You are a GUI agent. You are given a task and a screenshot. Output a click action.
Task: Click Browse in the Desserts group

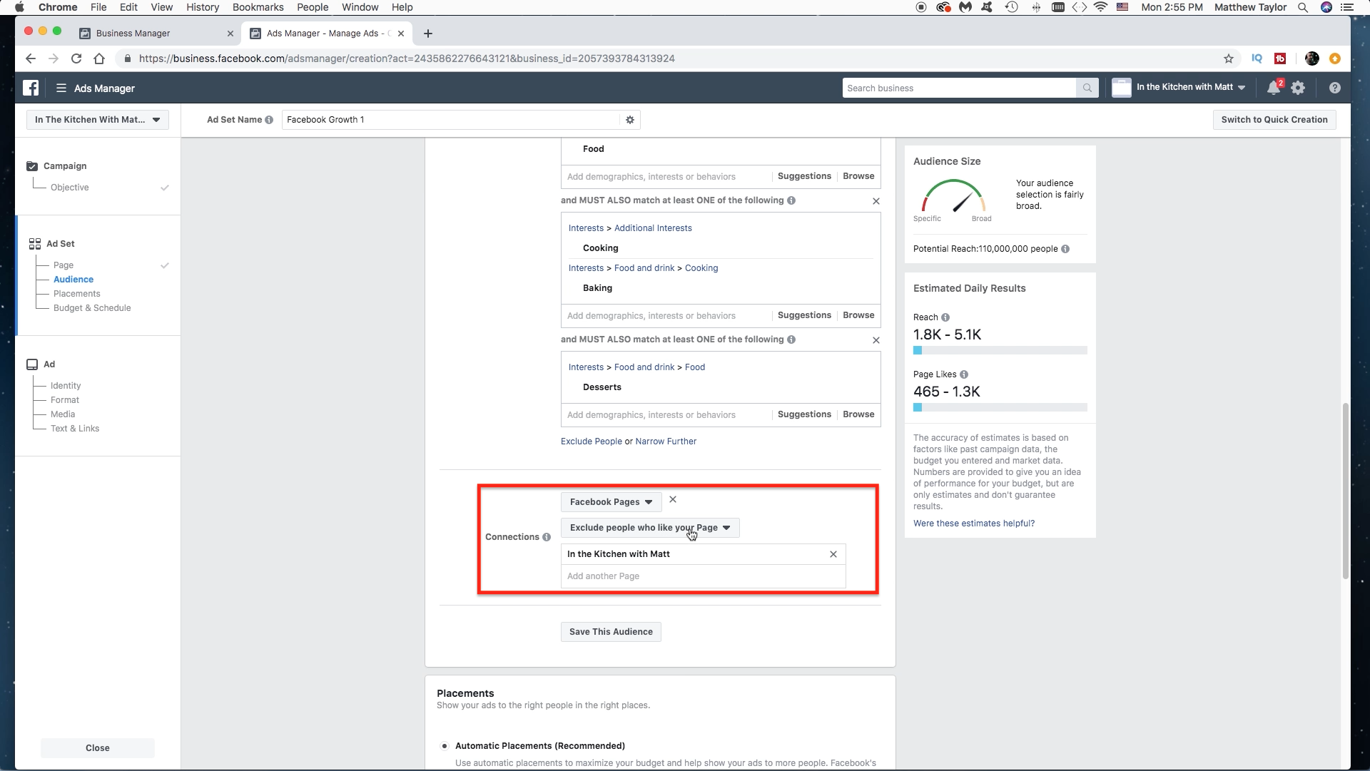tap(858, 414)
